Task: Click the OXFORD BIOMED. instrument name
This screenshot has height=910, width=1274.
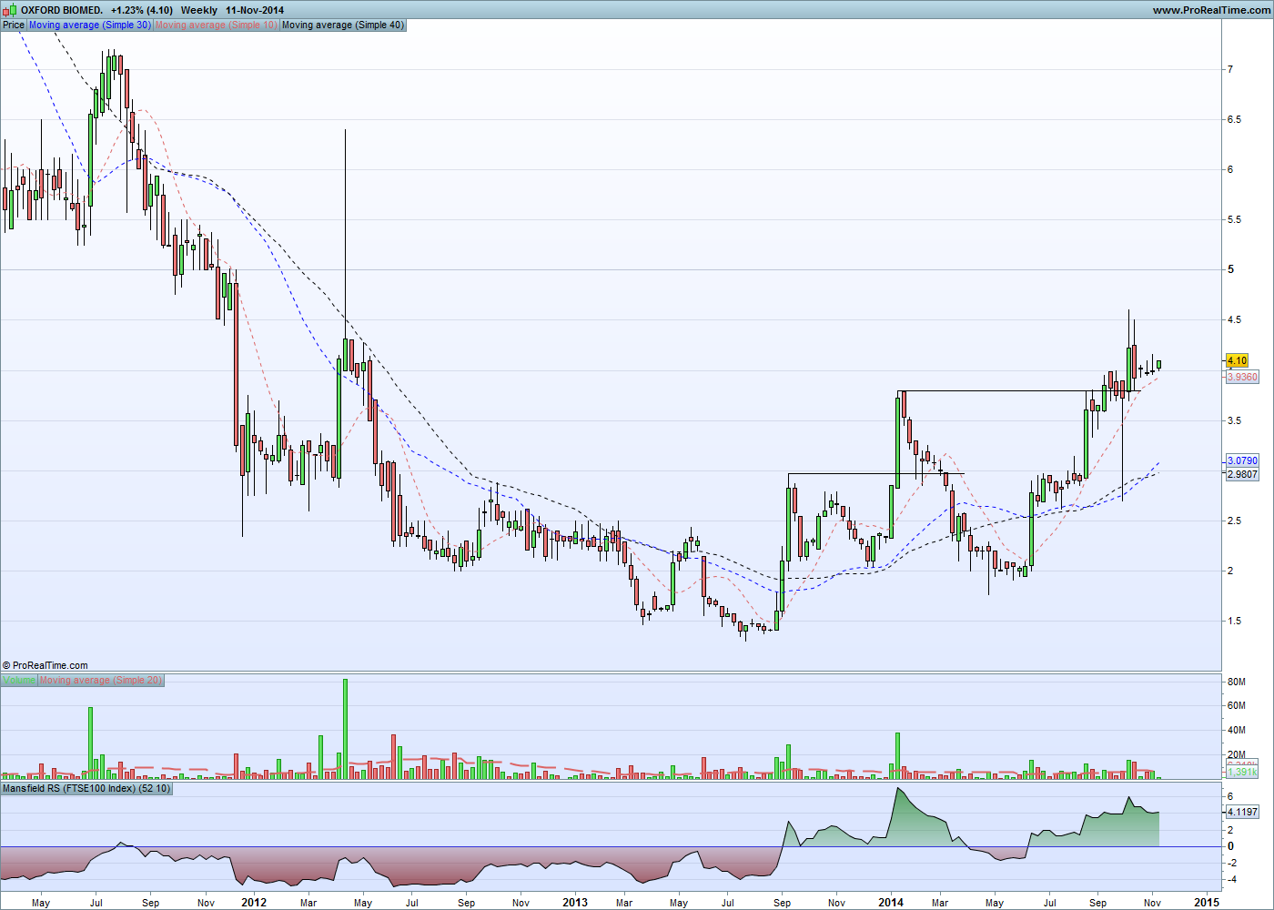Action: (x=62, y=10)
